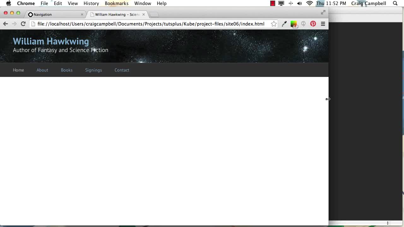404x227 pixels.
Task: Toggle fullscreen with the expand arrows icon
Action: (323, 12)
